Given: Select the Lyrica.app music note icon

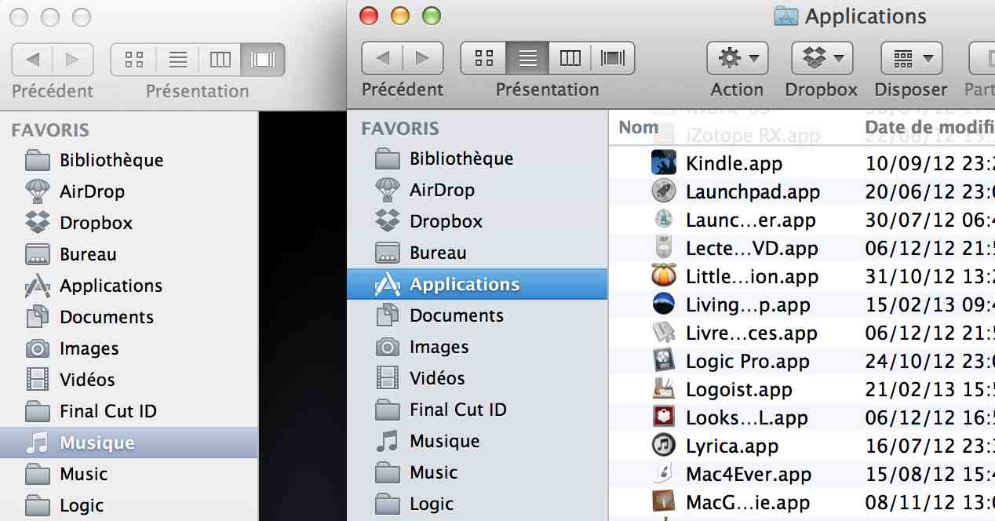Looking at the screenshot, I should coord(664,446).
